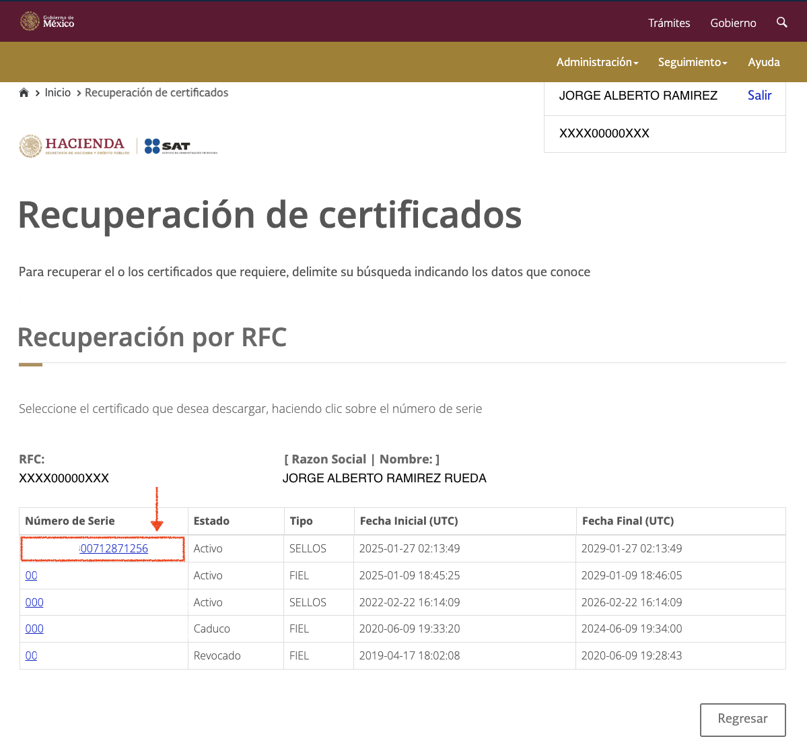Open the Trámites menu item
807x743 pixels.
pos(669,23)
